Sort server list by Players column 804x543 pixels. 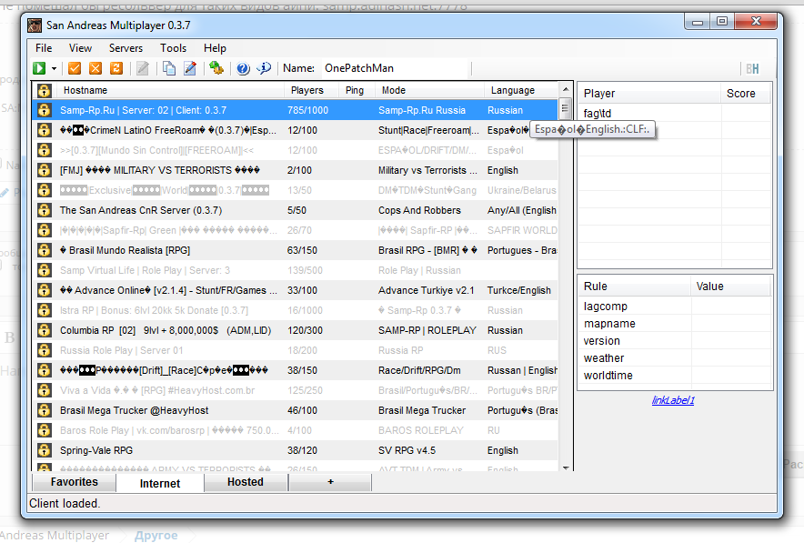[312, 90]
